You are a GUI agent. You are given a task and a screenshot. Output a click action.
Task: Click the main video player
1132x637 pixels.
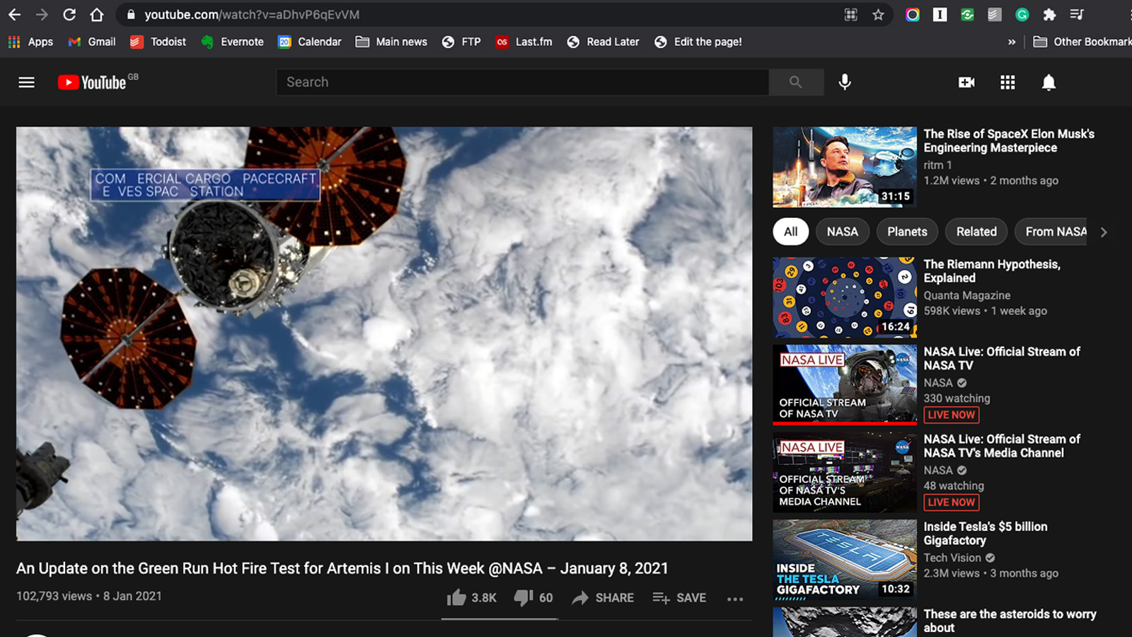click(x=384, y=334)
